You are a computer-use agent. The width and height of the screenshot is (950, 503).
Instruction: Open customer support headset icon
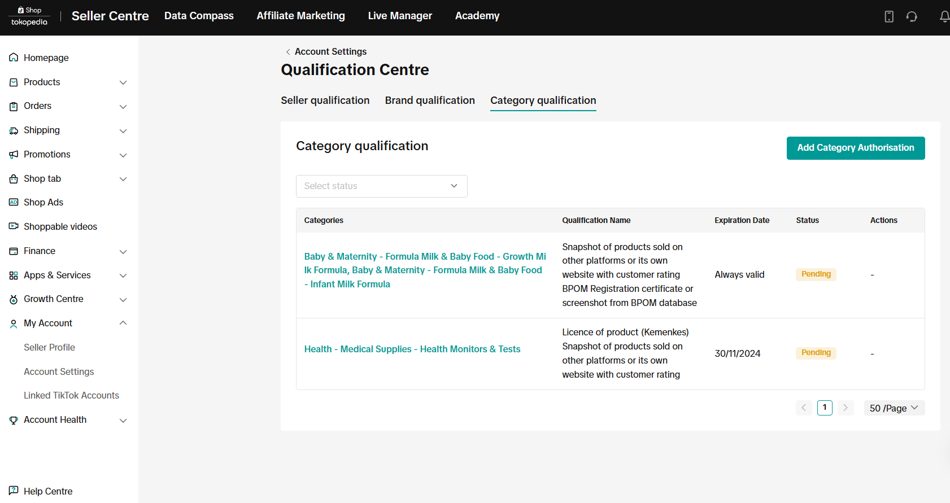(912, 16)
